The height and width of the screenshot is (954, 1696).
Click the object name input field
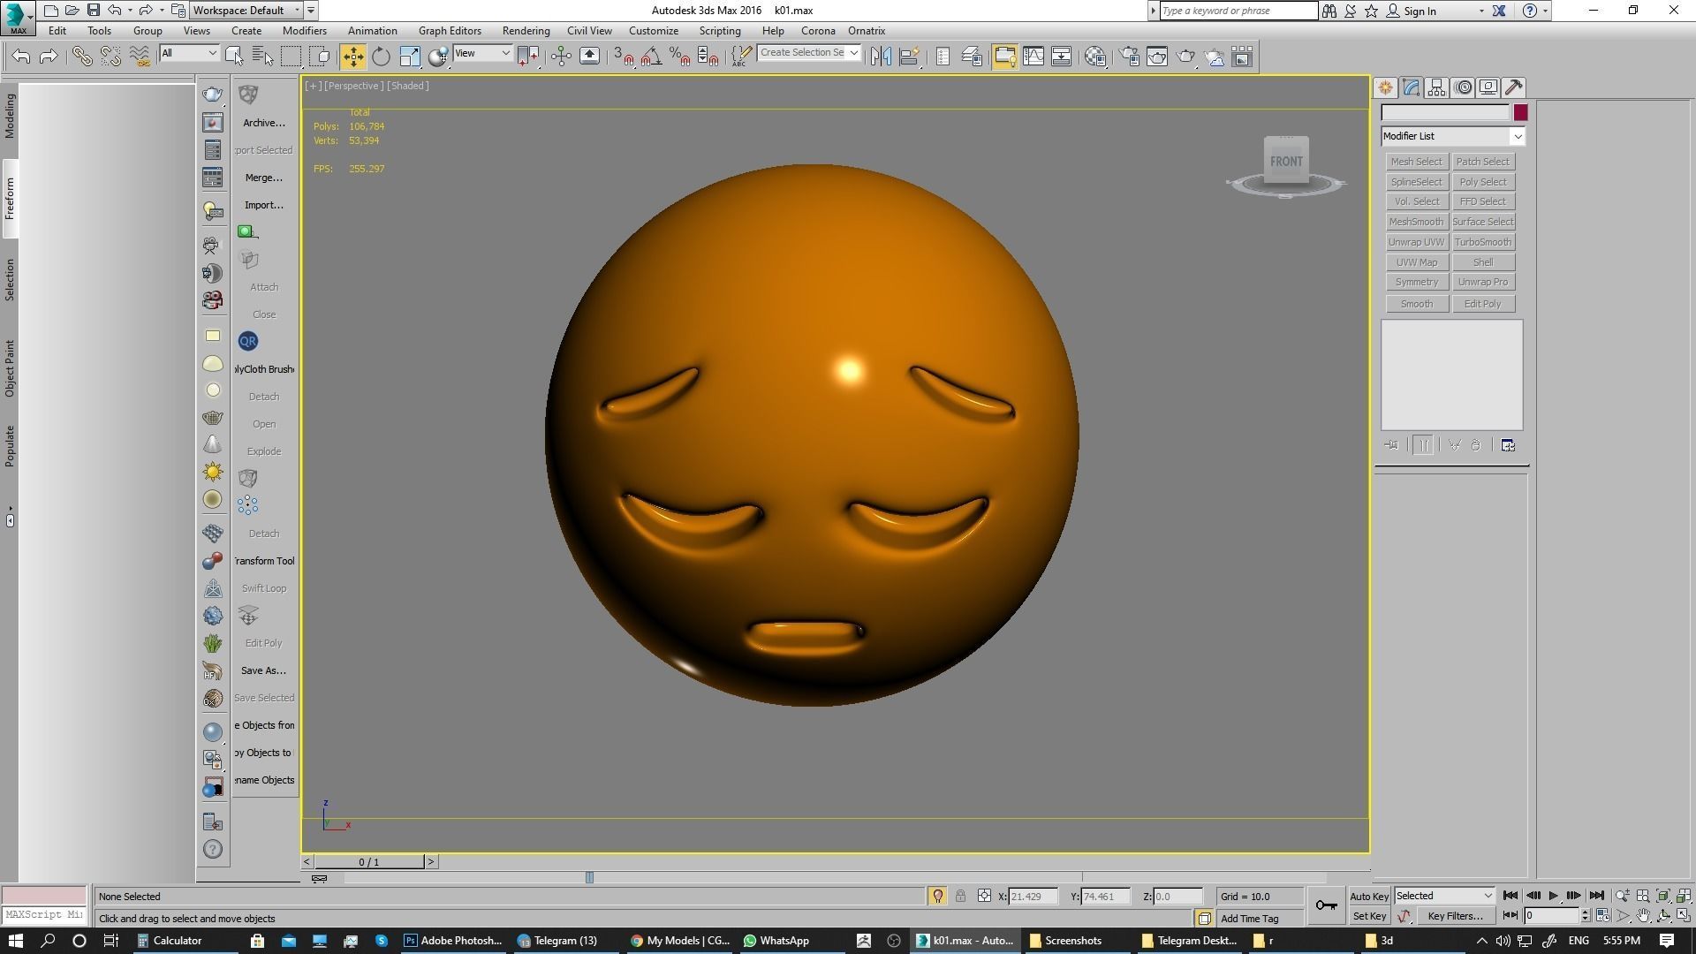click(x=1445, y=113)
